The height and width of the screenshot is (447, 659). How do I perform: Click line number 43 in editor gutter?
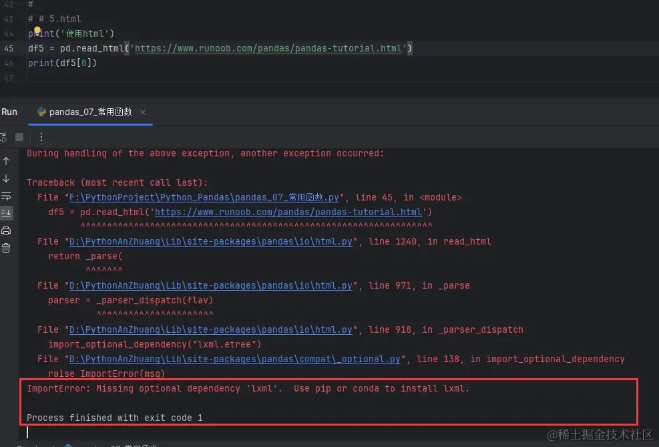[x=9, y=19]
